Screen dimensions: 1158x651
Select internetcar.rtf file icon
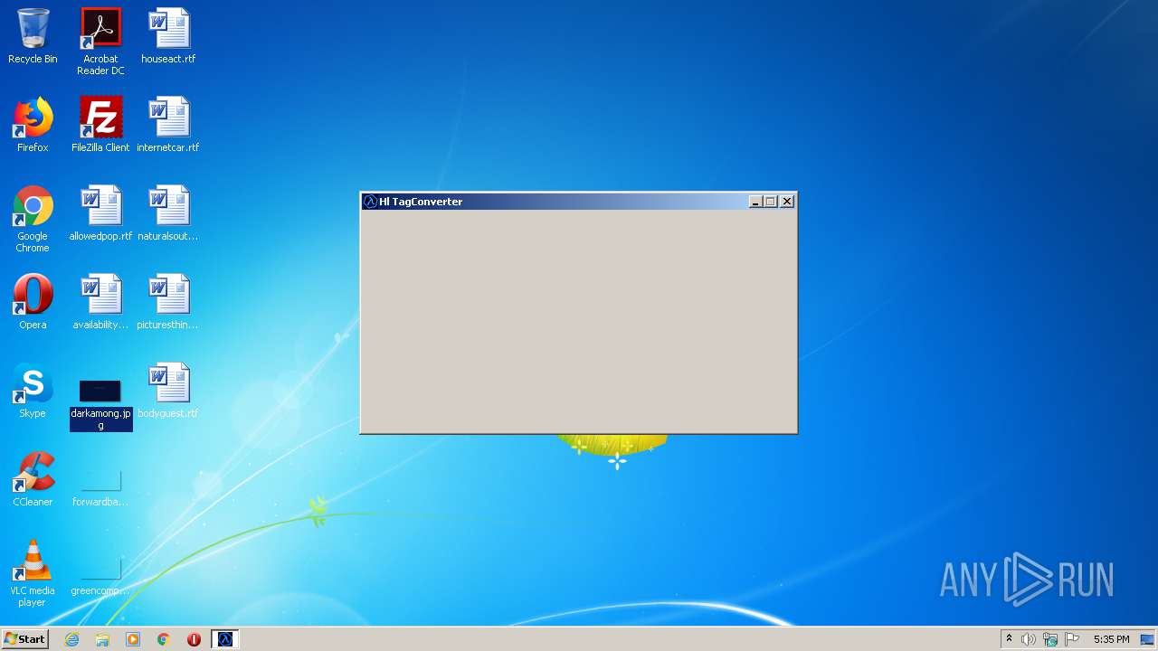pyautogui.click(x=168, y=125)
